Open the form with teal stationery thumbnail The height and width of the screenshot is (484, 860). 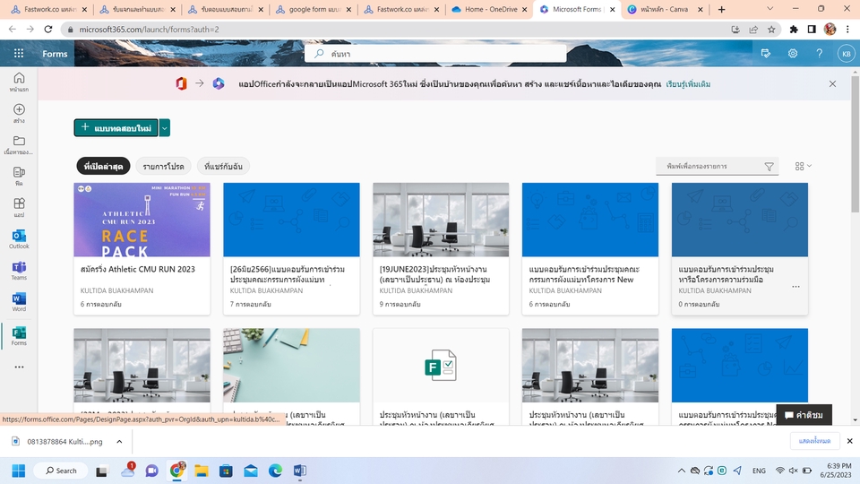[291, 365]
